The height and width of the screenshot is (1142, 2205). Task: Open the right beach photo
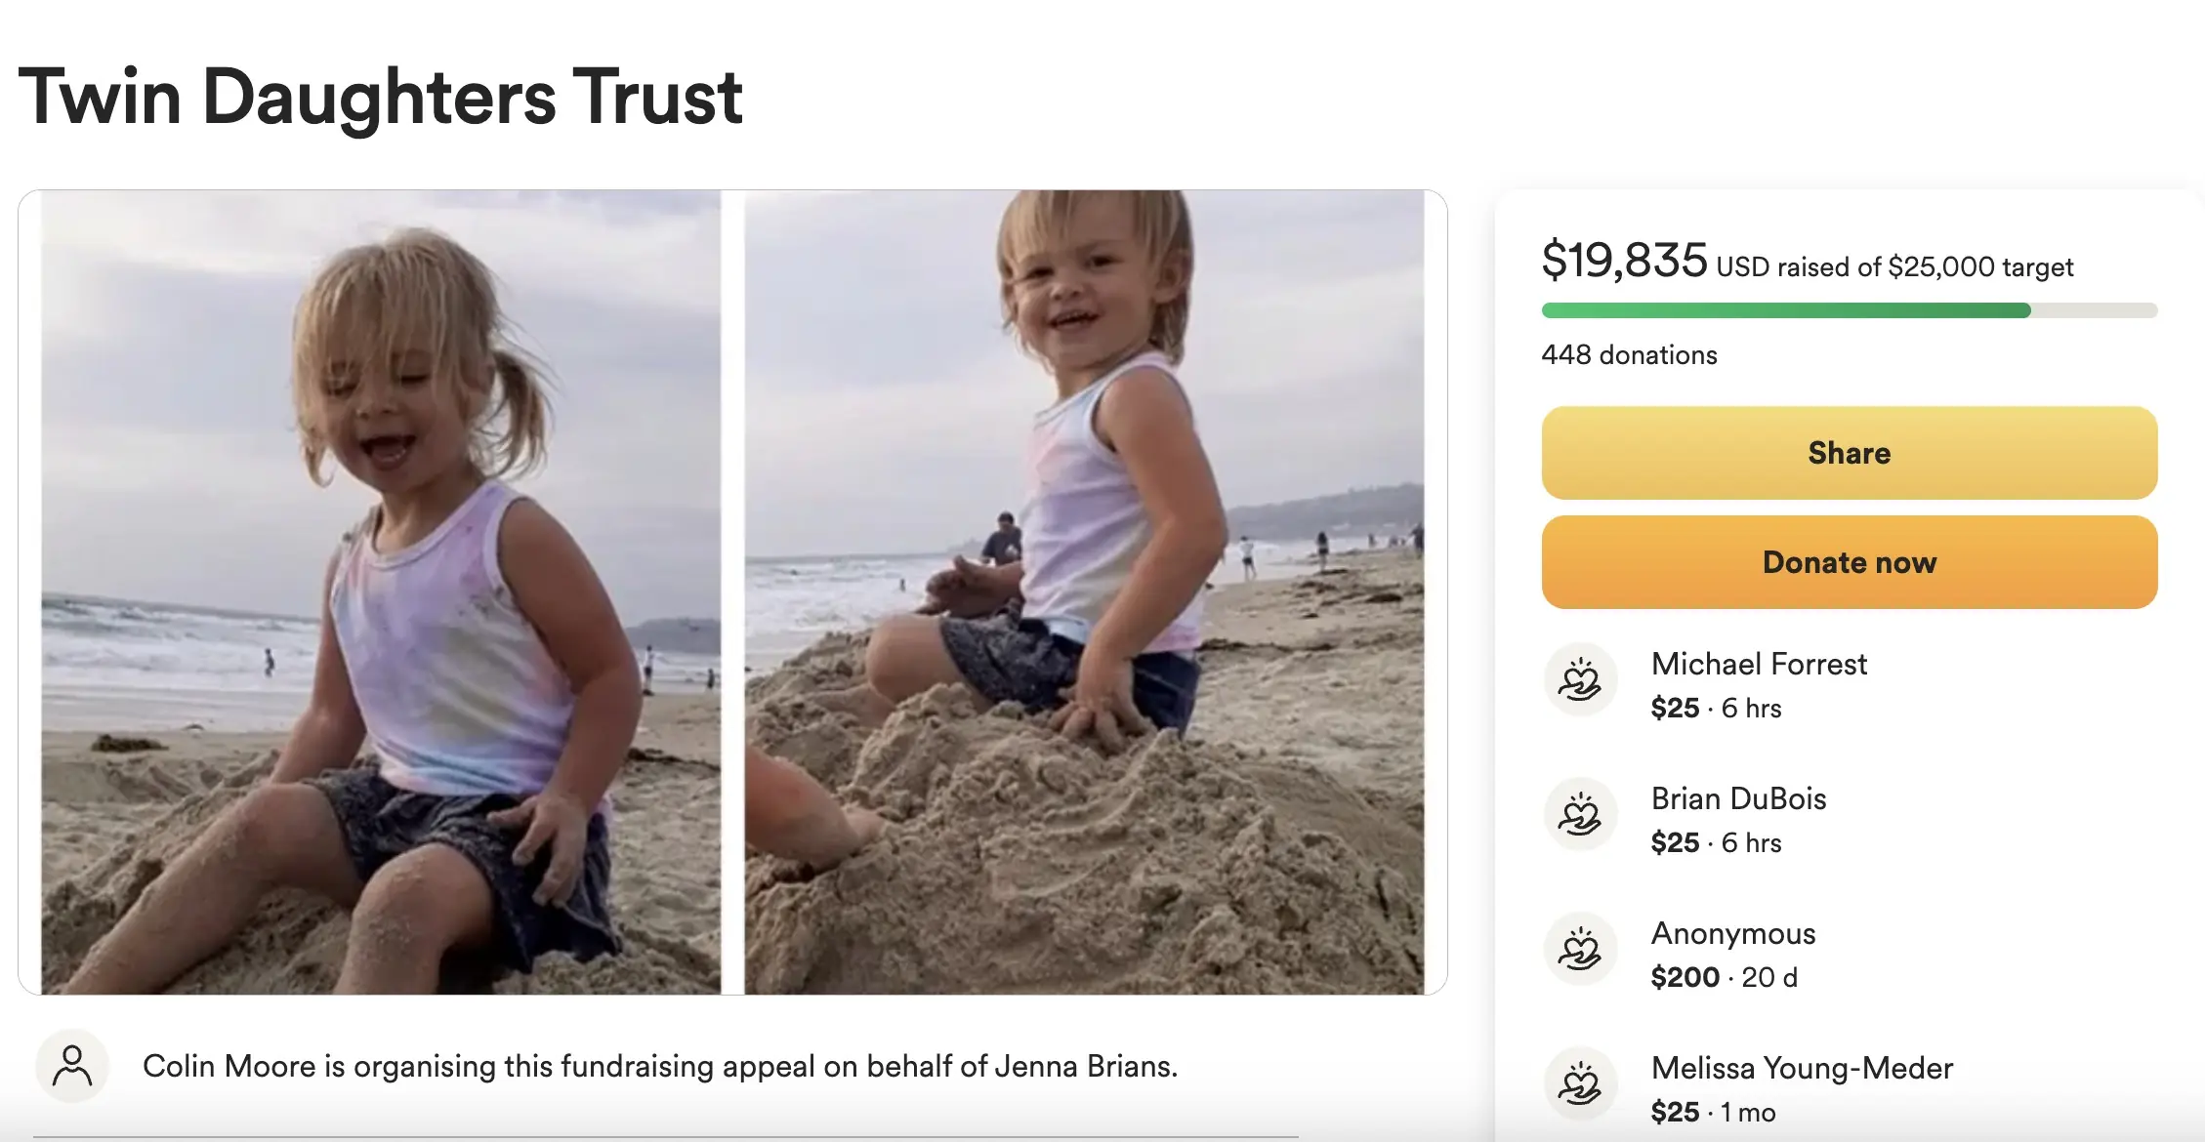[1084, 591]
